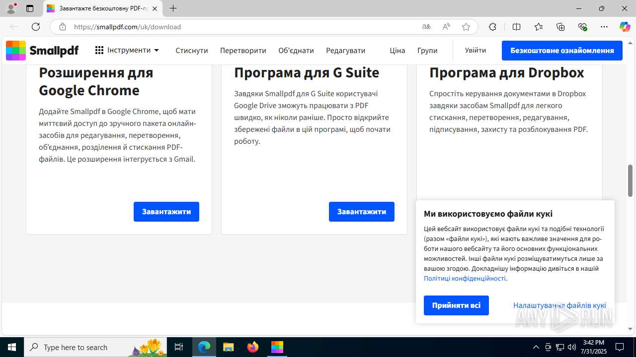The height and width of the screenshot is (357, 636).
Task: Click the Smallpdf logo
Action: pyautogui.click(x=42, y=51)
